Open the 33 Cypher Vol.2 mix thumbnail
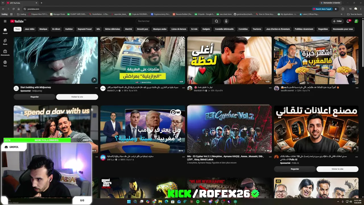This screenshot has width=364, height=205. point(229,129)
